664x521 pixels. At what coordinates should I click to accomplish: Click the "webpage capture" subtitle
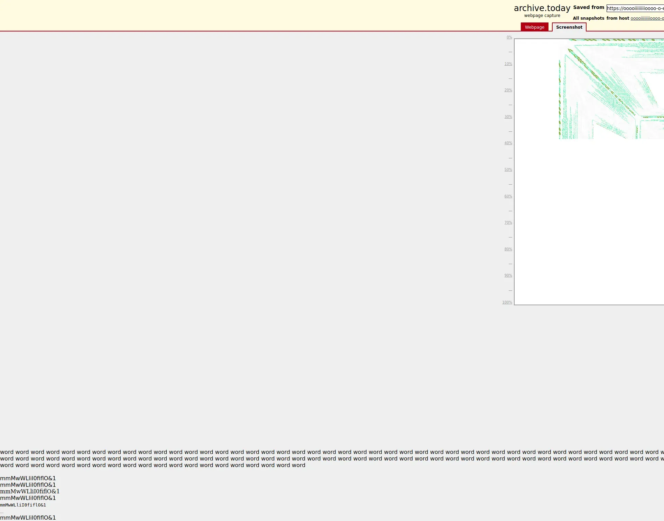point(542,16)
